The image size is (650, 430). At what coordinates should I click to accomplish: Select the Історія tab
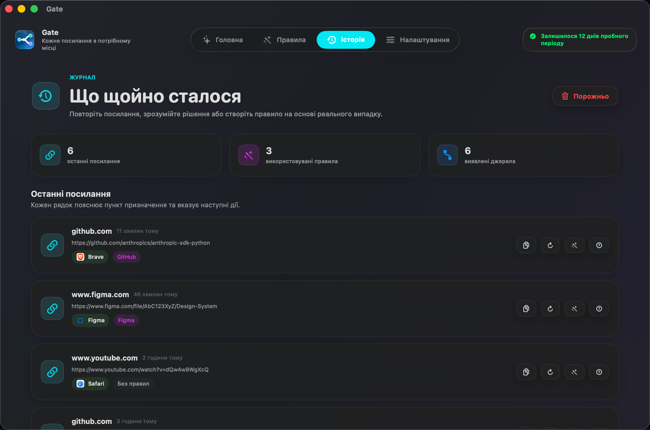tap(346, 40)
